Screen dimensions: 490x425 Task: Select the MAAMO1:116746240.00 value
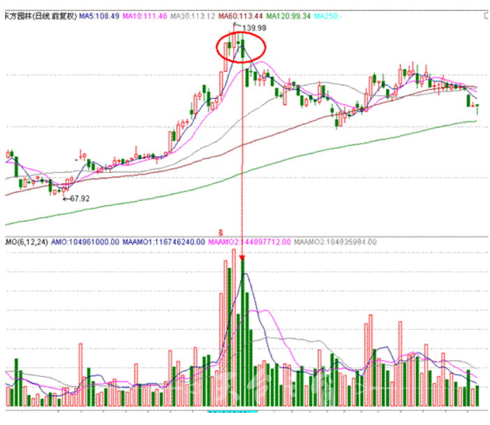tap(164, 242)
